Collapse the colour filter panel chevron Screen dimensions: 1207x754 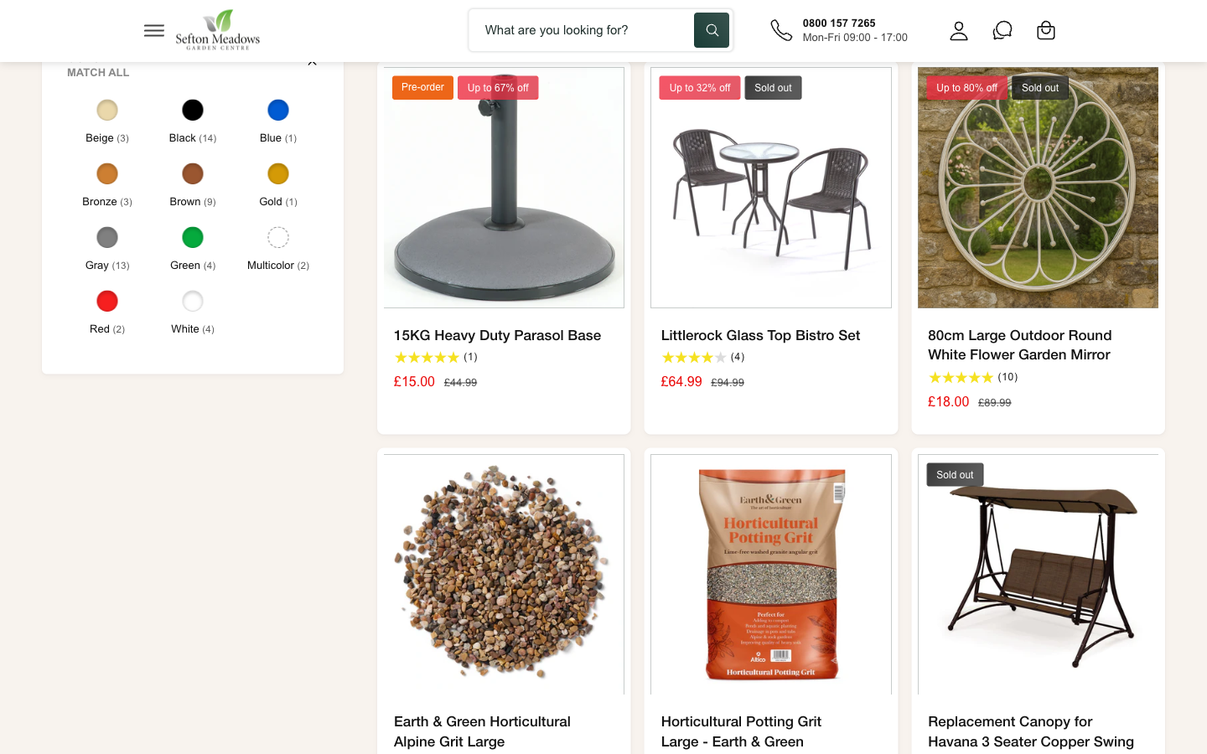tap(312, 63)
